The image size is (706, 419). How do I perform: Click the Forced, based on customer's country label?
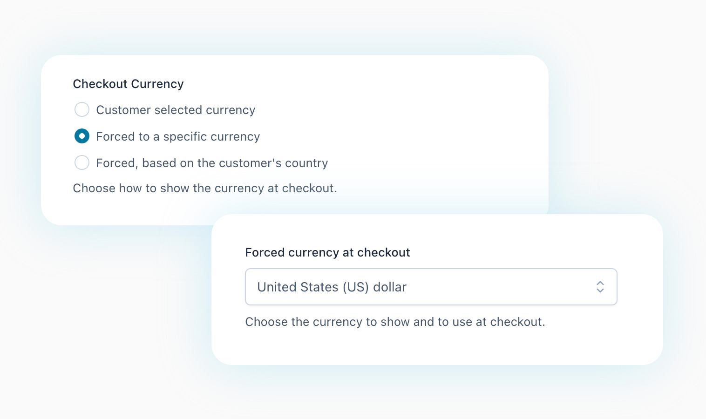[212, 163]
